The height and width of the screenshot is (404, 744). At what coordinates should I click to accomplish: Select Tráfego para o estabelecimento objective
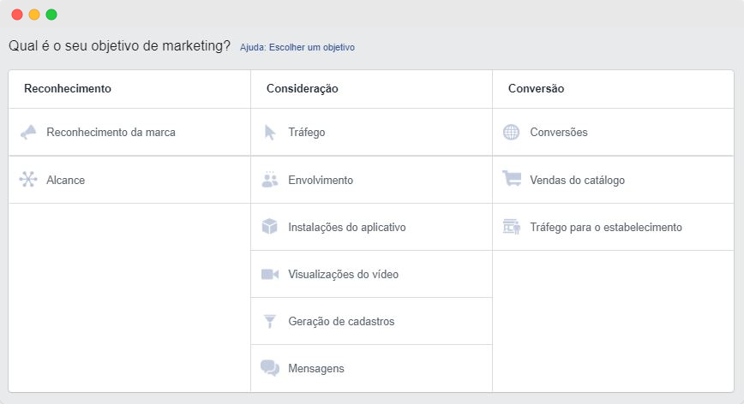pyautogui.click(x=605, y=228)
